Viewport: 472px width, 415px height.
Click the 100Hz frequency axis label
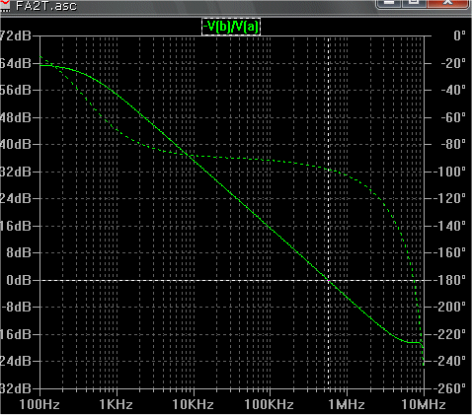(x=39, y=404)
